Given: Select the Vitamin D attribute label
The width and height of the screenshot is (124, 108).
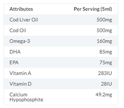Looking at the screenshot, I should point(20,84).
